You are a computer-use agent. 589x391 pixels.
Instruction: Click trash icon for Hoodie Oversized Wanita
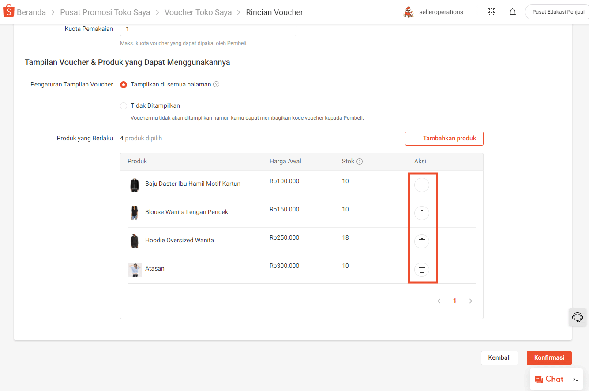pyautogui.click(x=422, y=241)
